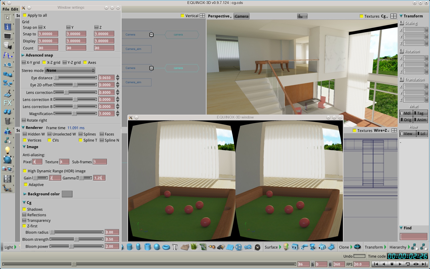Viewport: 430px width, 269px height.
Task: Click the Mdl button under What
Action: (x=406, y=113)
